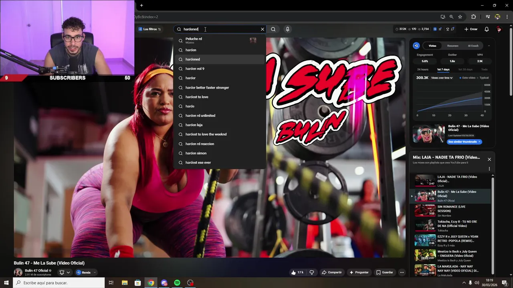Open YouTube account avatar menu
This screenshot has width=513, height=288.
499,29
